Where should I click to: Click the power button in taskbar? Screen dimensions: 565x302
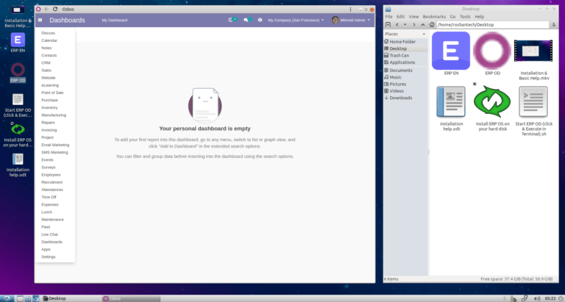click(561, 298)
